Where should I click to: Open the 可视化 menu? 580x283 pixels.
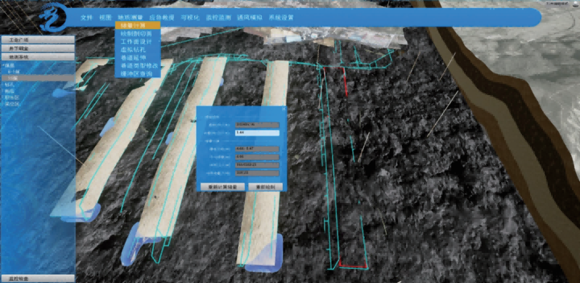coord(190,17)
